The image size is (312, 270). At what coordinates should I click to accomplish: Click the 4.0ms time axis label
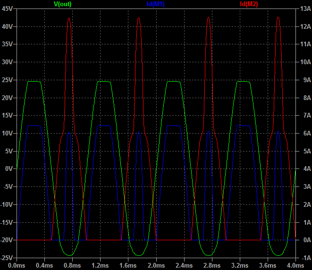click(295, 266)
